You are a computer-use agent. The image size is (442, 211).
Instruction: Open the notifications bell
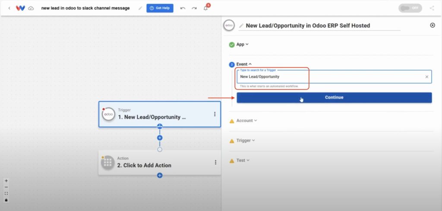click(x=206, y=8)
